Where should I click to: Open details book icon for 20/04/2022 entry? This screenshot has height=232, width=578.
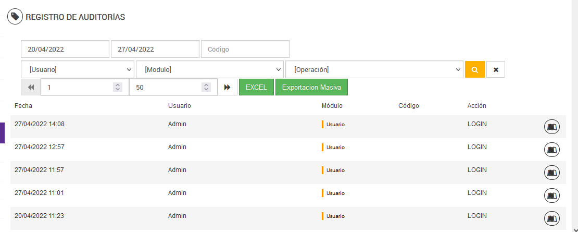click(551, 218)
